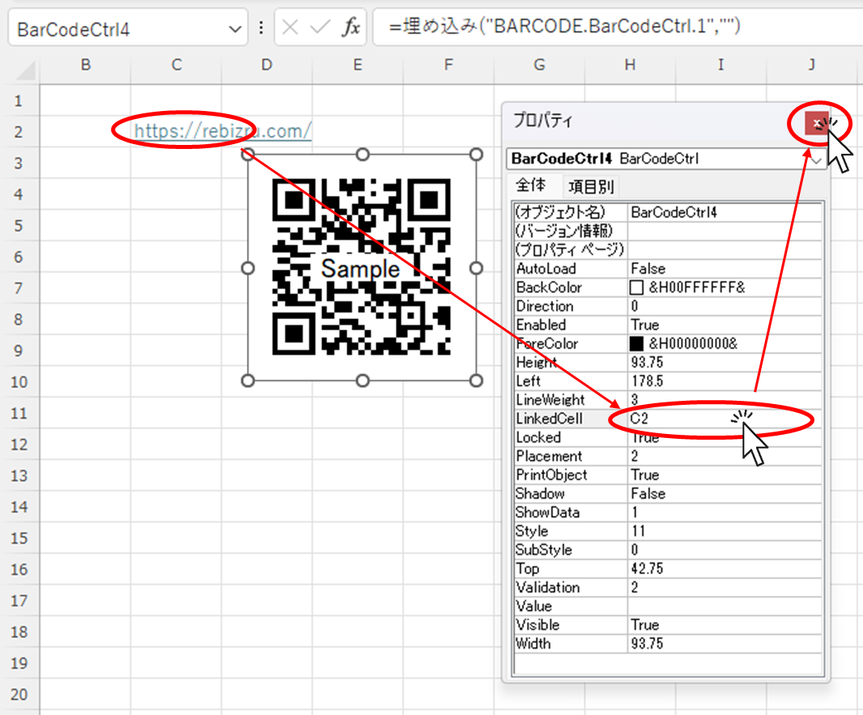Click the BackColor white color swatch

coord(636,287)
